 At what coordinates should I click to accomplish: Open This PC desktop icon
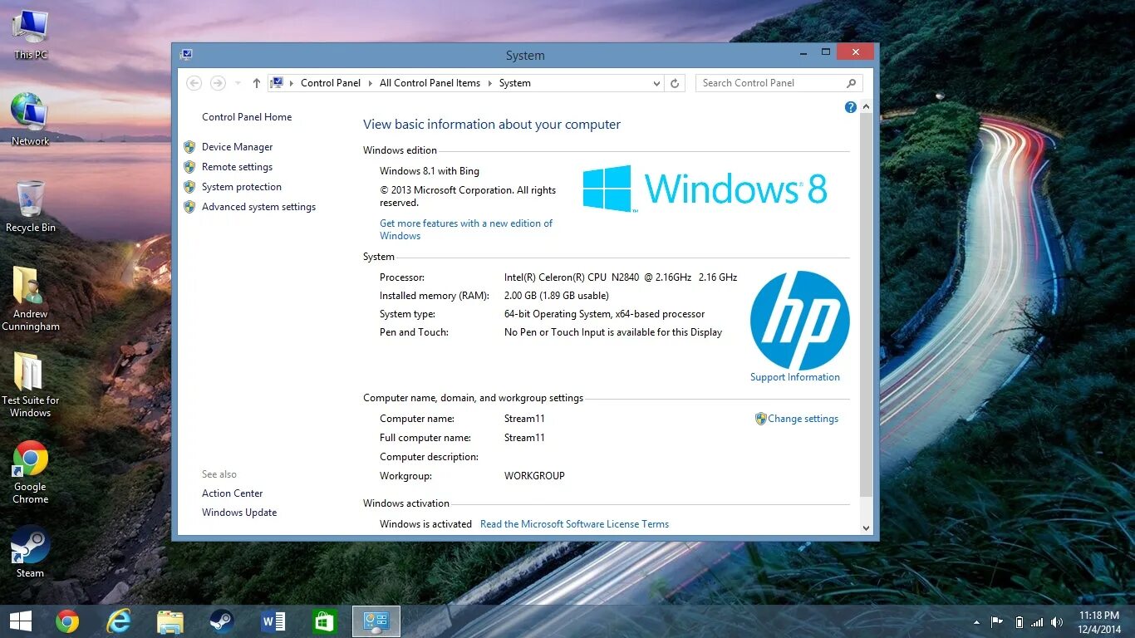[31, 35]
